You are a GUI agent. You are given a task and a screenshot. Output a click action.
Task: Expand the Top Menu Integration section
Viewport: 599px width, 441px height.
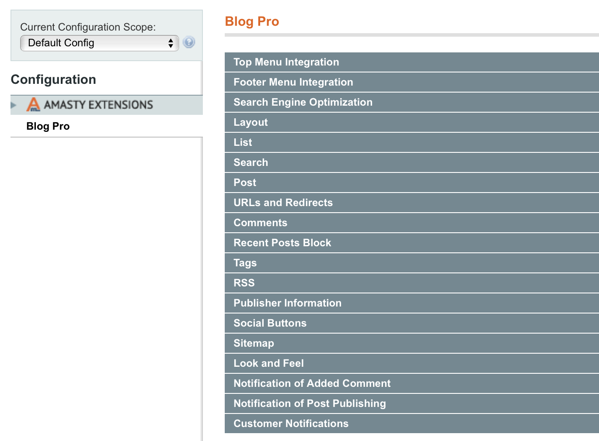286,62
